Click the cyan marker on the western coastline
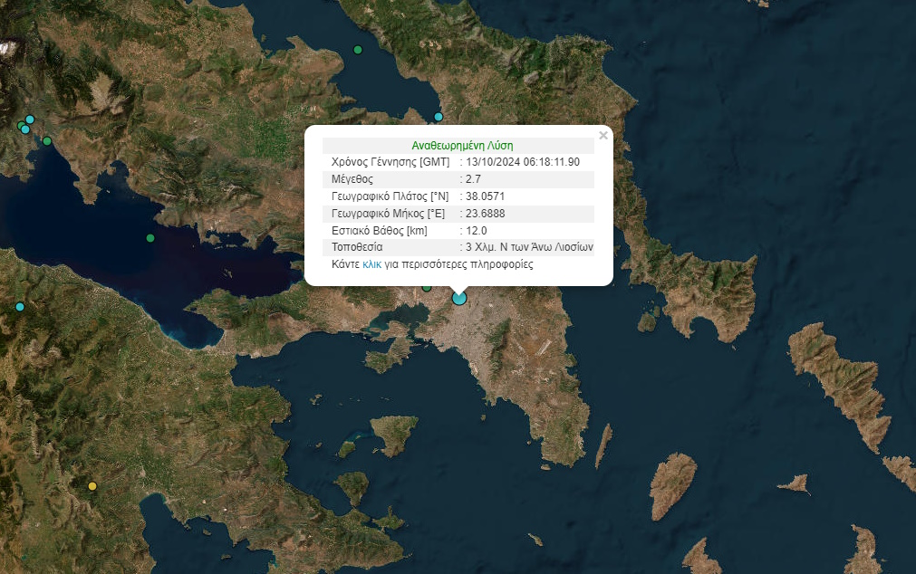Image resolution: width=916 pixels, height=574 pixels. click(x=18, y=308)
